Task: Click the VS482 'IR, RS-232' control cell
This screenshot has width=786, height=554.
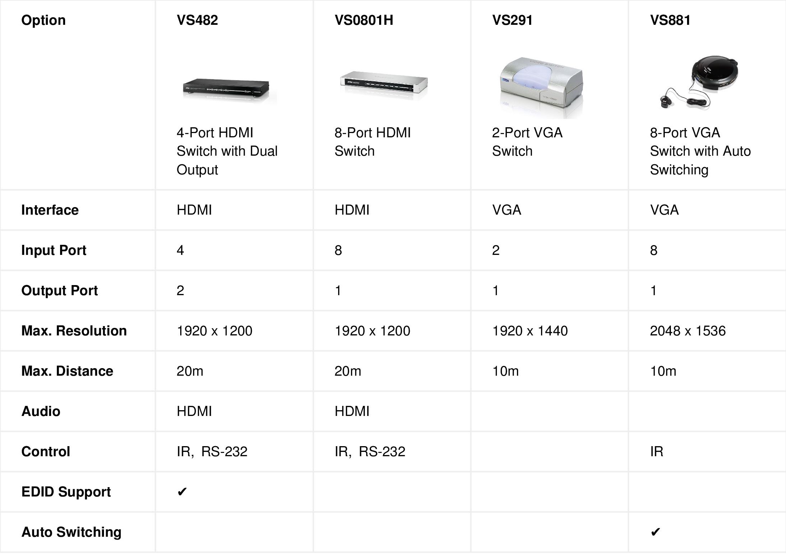Action: (212, 452)
